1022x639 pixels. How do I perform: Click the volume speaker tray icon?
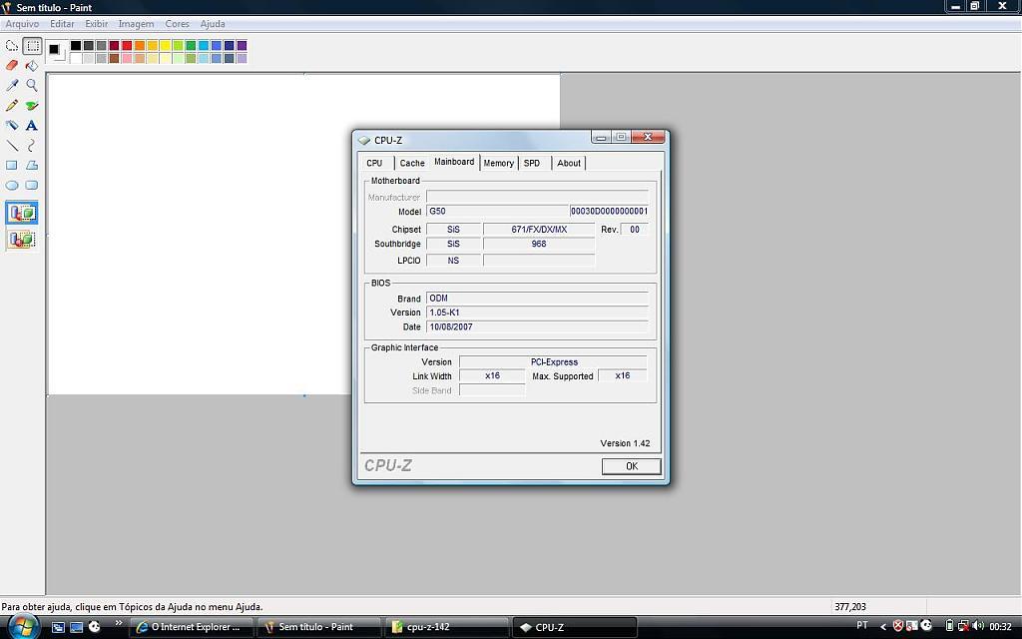(978, 627)
